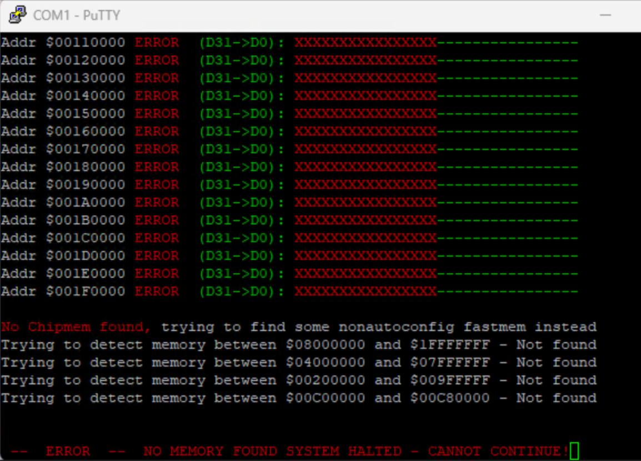Screen dimensions: 641x461
Task: Click the green dash pattern on the $00180000 row
Action: (507, 167)
